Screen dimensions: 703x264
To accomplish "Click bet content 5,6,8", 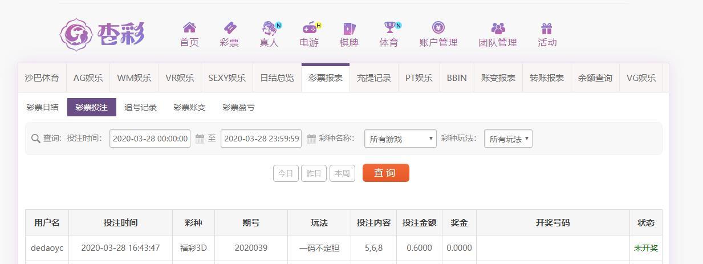I will click(x=373, y=248).
